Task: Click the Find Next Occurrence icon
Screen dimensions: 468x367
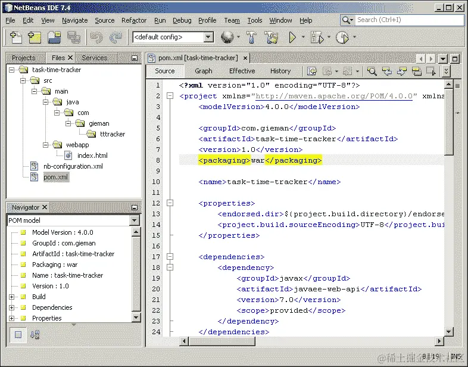Action: pos(402,71)
